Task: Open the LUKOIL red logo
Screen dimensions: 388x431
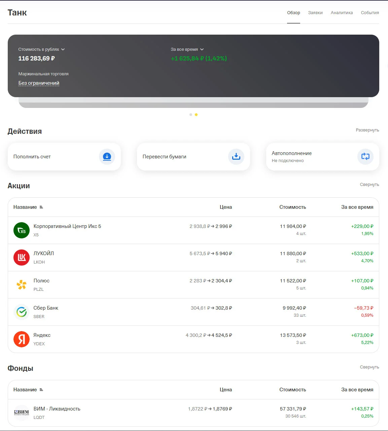Action: tap(22, 258)
